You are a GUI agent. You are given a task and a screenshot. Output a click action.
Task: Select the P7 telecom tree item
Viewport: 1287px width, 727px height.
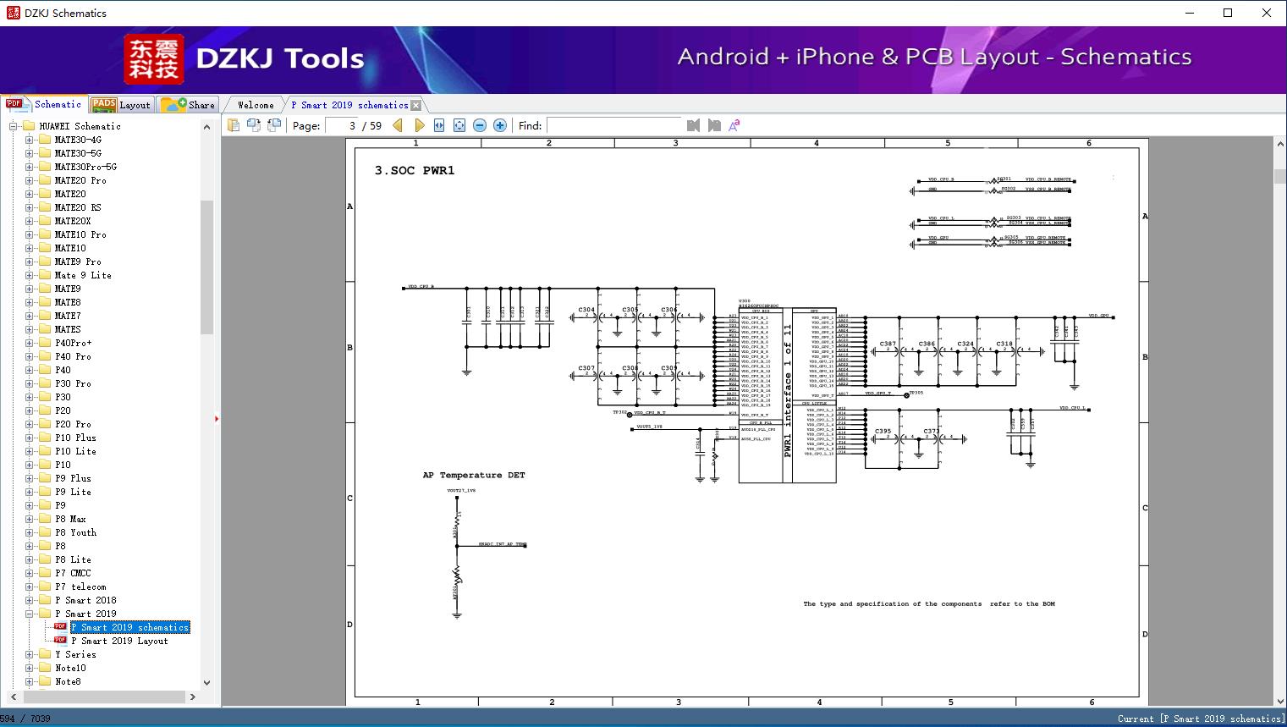(x=80, y=587)
